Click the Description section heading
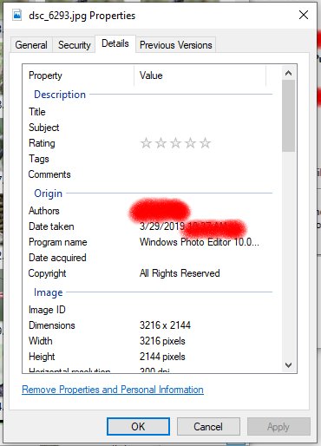Viewport: 321px width, 446px height. tap(60, 95)
